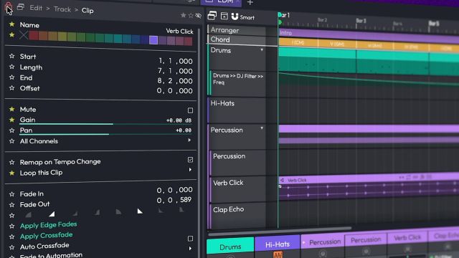
Task: Collapse the Drums track folder arrow
Action: [x=262, y=50]
